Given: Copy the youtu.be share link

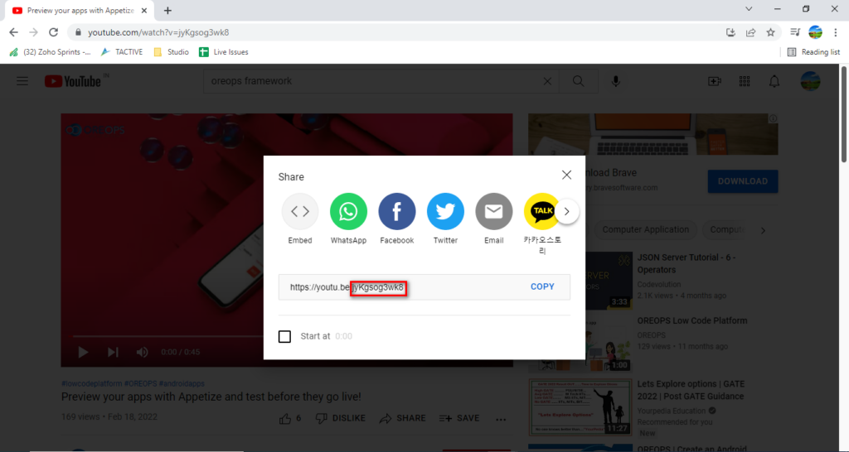Looking at the screenshot, I should click(x=542, y=286).
